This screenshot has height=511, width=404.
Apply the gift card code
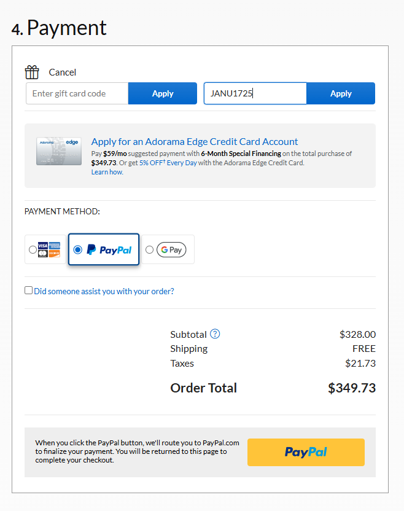(163, 93)
